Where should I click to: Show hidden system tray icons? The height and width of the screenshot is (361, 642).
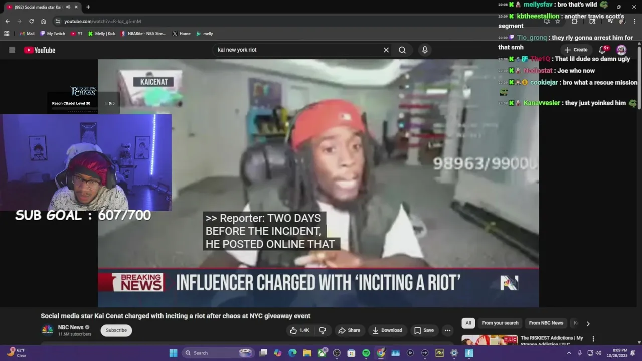pyautogui.click(x=569, y=353)
